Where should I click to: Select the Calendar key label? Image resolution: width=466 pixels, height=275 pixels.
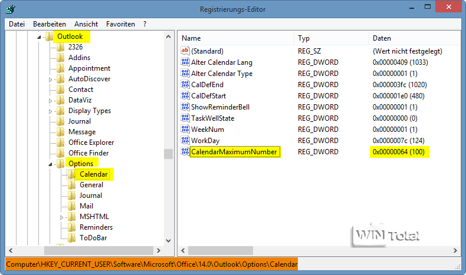pos(93,174)
